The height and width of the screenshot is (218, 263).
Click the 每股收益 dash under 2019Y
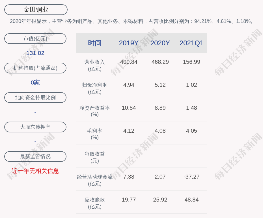point(129,154)
